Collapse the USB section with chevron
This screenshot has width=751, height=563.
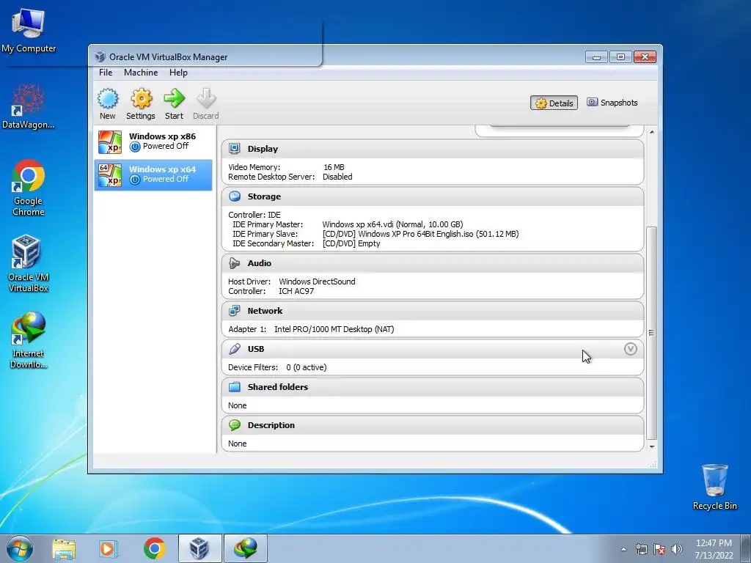(630, 349)
